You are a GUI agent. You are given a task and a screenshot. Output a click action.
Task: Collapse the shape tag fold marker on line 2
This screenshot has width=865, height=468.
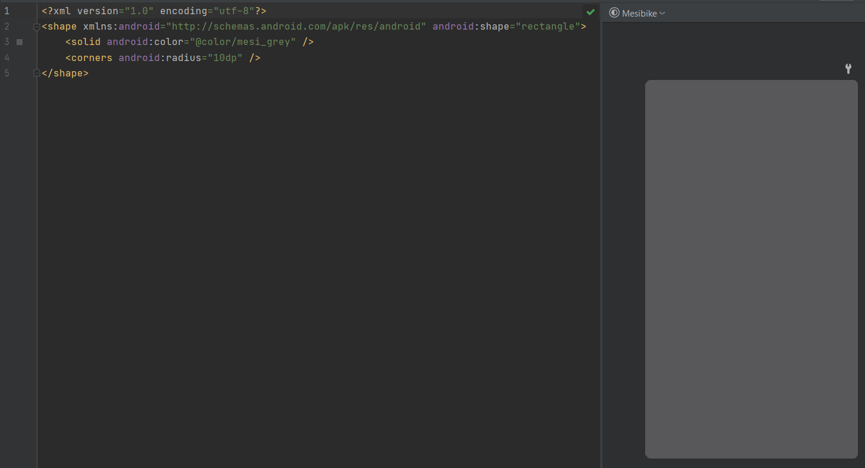click(x=37, y=27)
